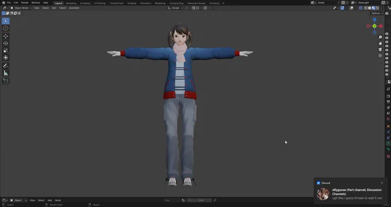Open the AssistAide menu in viewport header
391x207 pixels.
74,8
